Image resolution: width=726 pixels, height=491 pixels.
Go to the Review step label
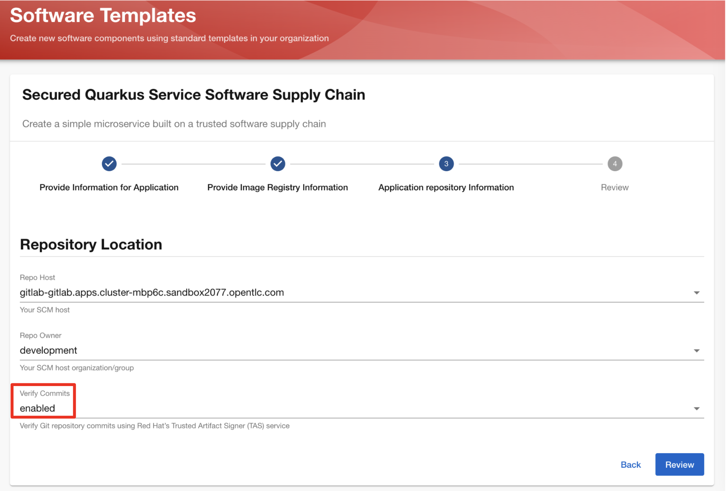tap(615, 187)
